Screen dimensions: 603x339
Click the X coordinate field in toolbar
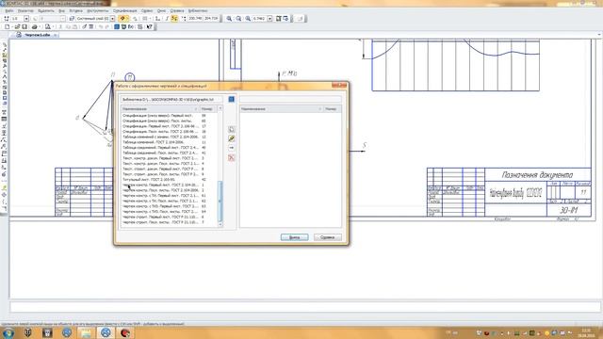click(196, 19)
